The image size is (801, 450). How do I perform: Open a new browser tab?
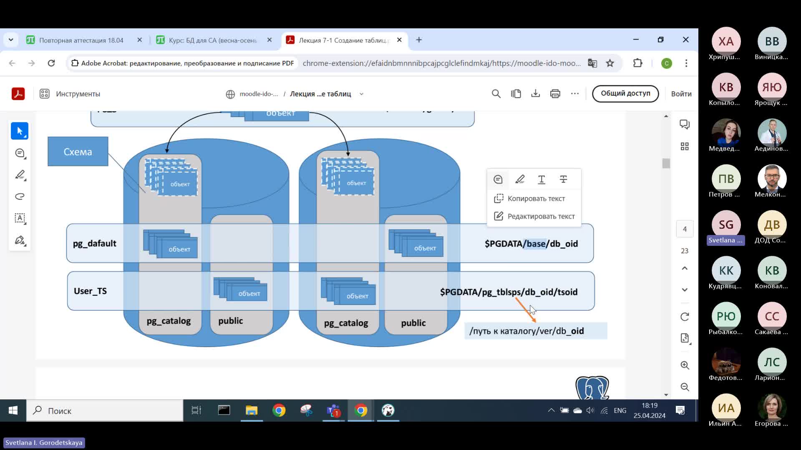[x=419, y=40]
